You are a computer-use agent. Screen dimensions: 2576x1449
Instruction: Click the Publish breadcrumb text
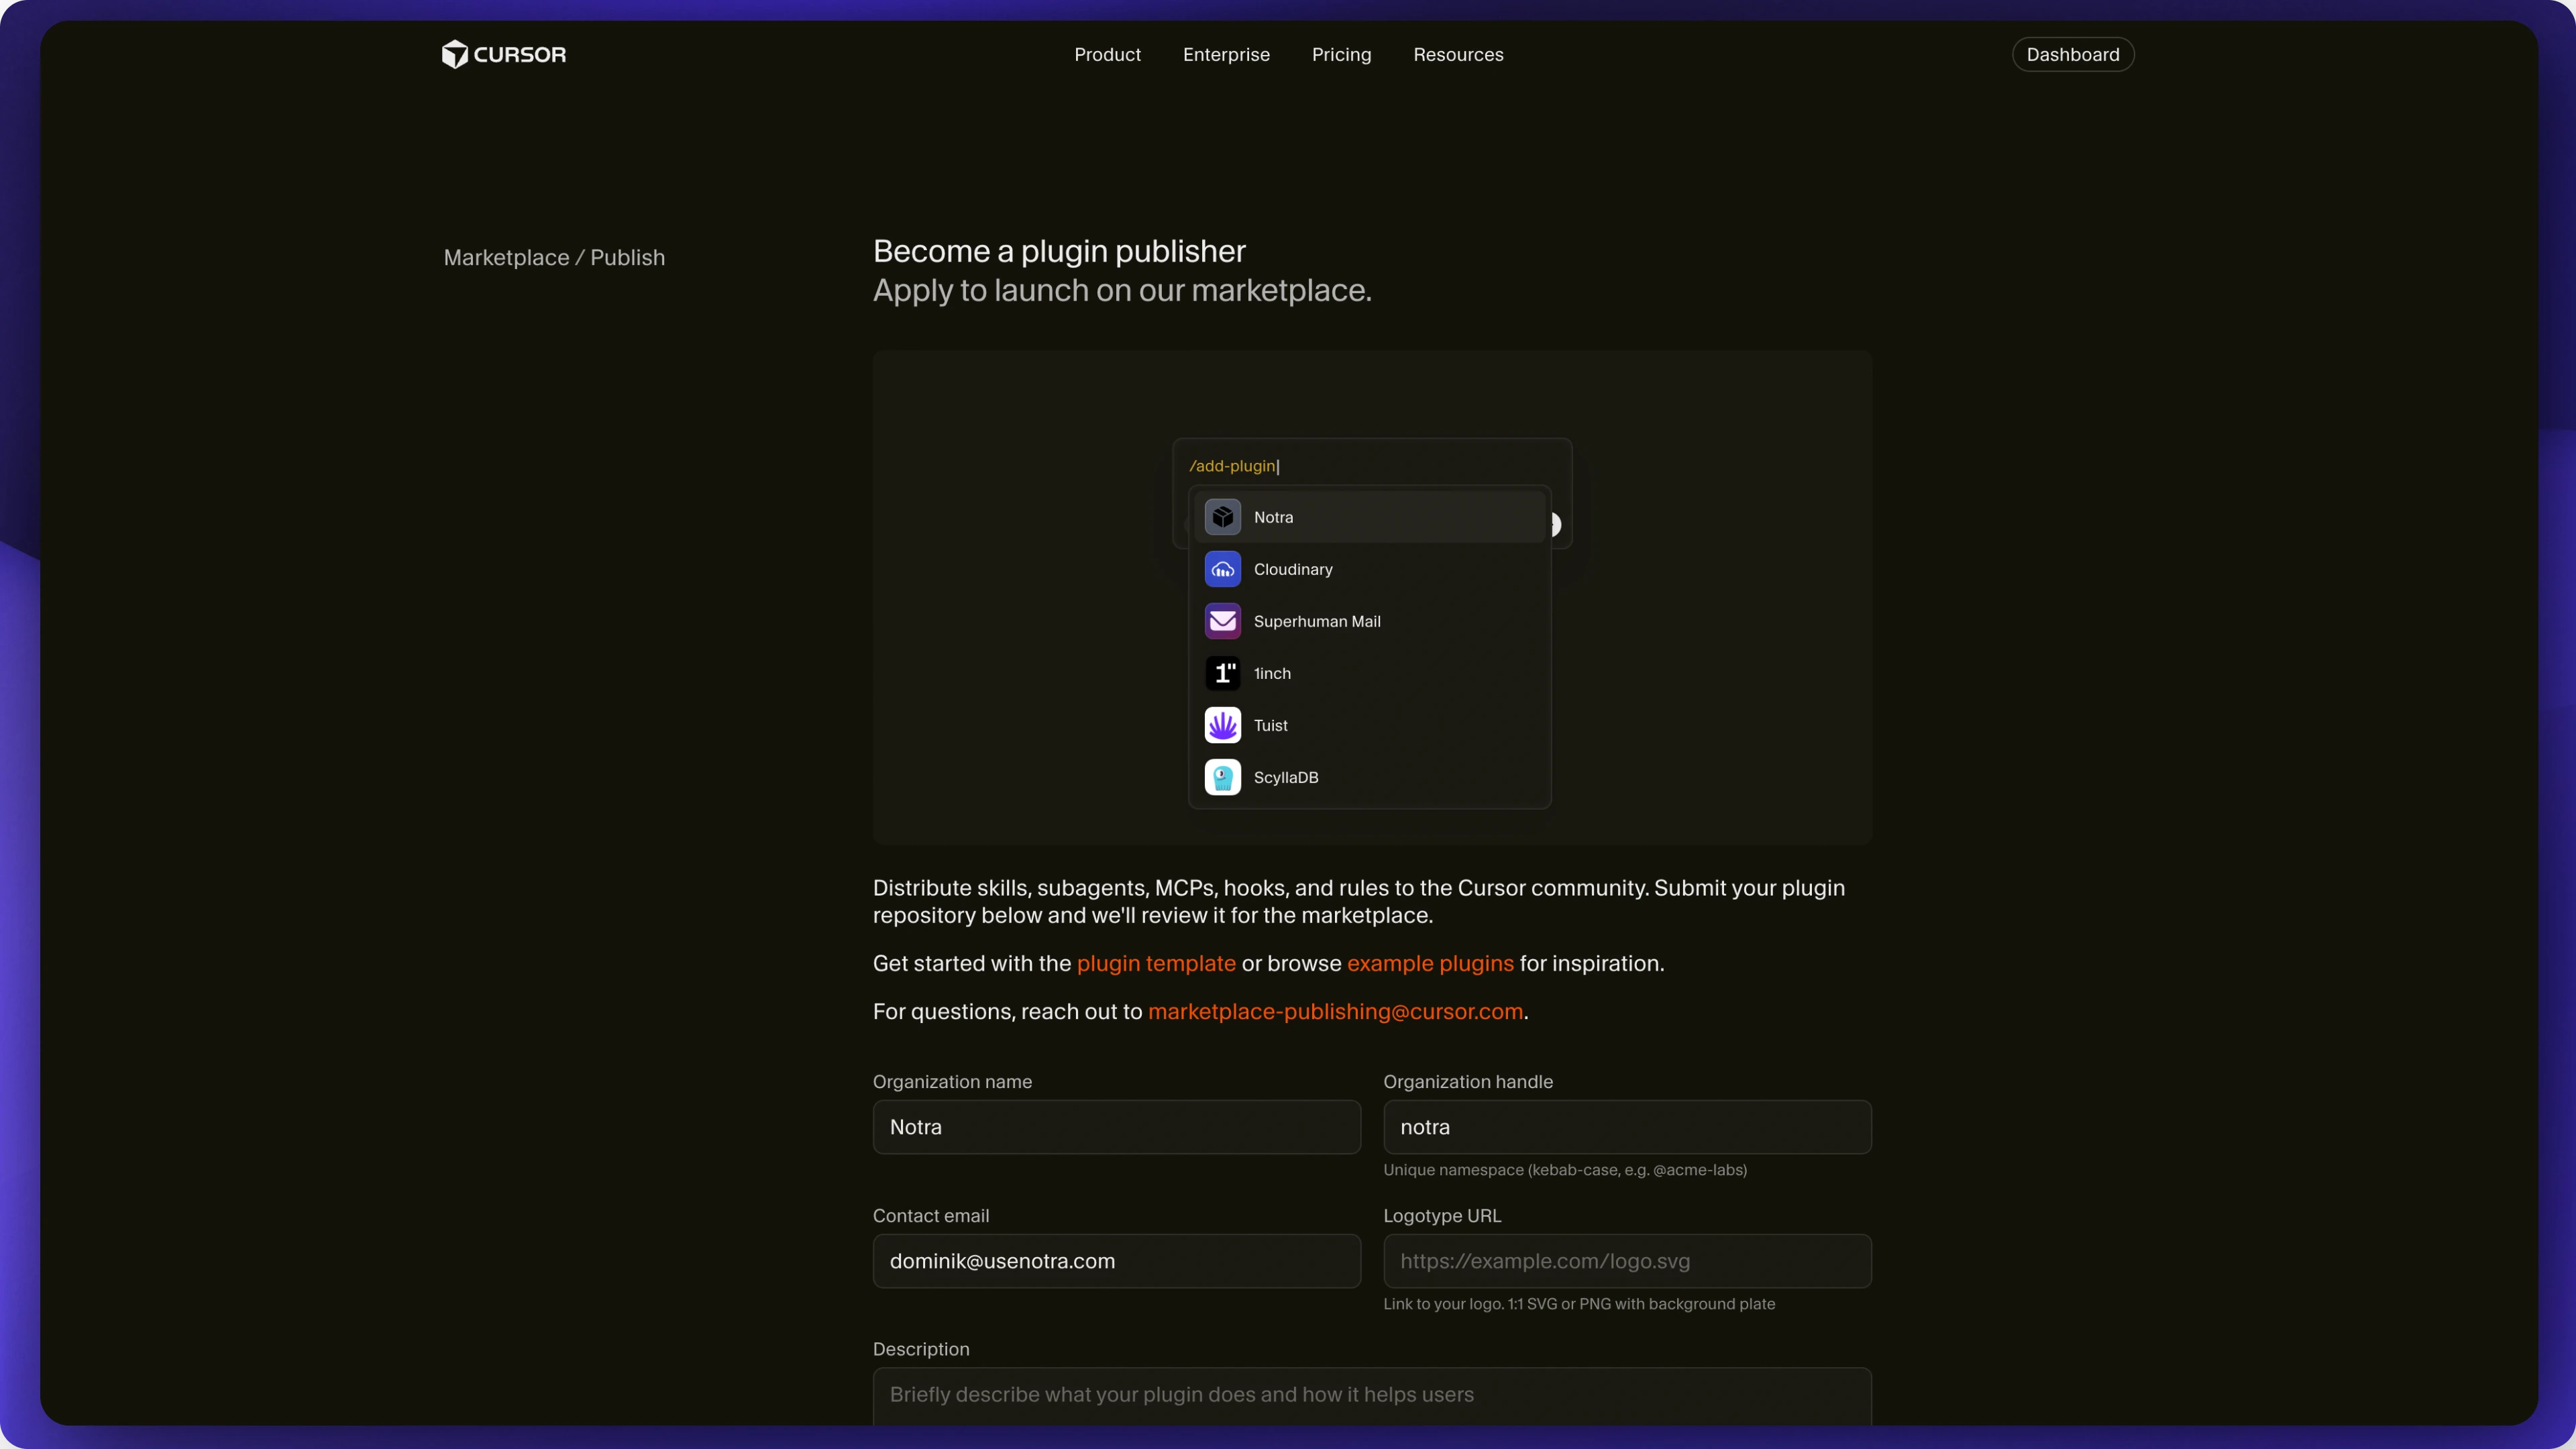click(627, 257)
